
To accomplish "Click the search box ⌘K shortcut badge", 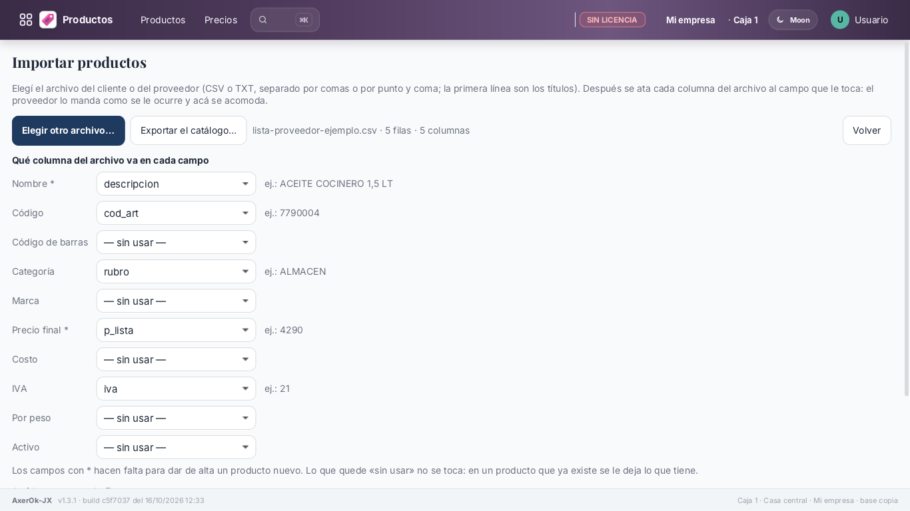I will pos(304,20).
